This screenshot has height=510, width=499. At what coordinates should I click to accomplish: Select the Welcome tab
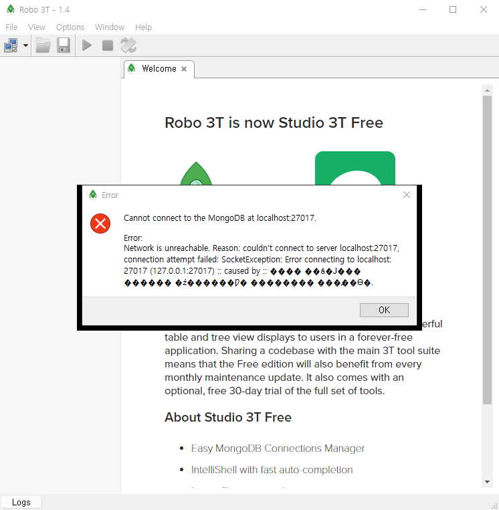[159, 69]
